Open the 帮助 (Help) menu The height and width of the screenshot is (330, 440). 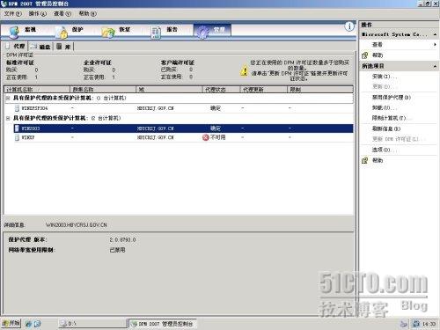coord(87,13)
